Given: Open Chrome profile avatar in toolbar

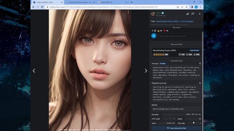Looking at the screenshot, I should tap(196, 7).
